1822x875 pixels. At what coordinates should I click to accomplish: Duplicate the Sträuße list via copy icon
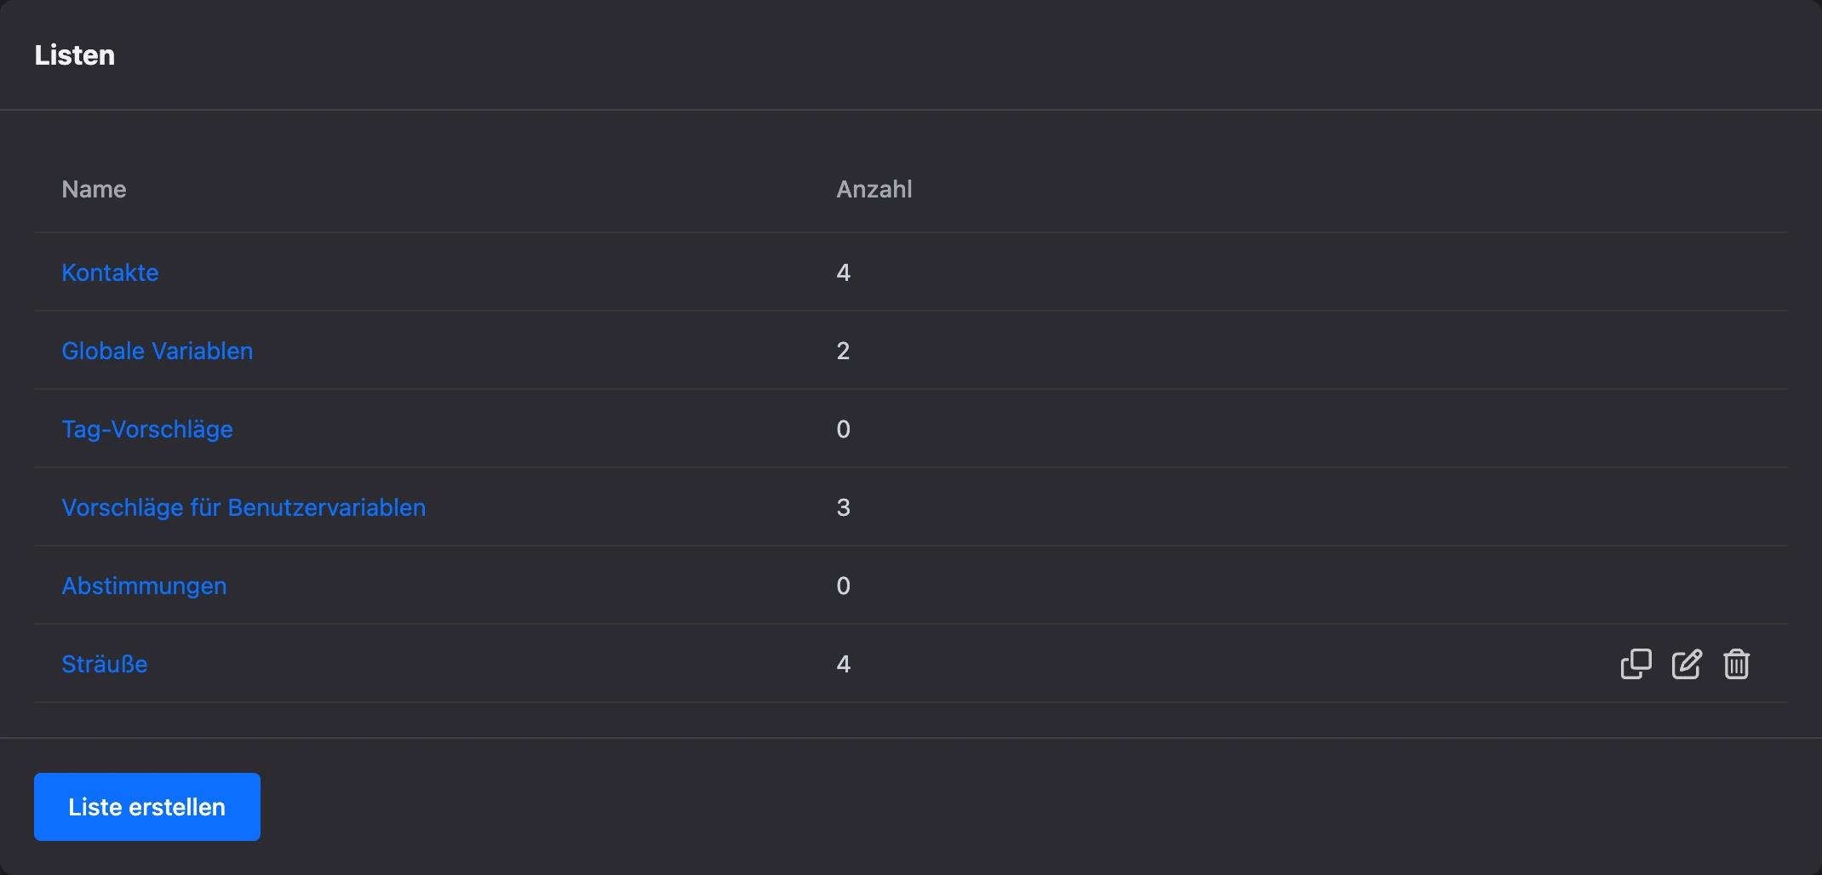tap(1636, 664)
